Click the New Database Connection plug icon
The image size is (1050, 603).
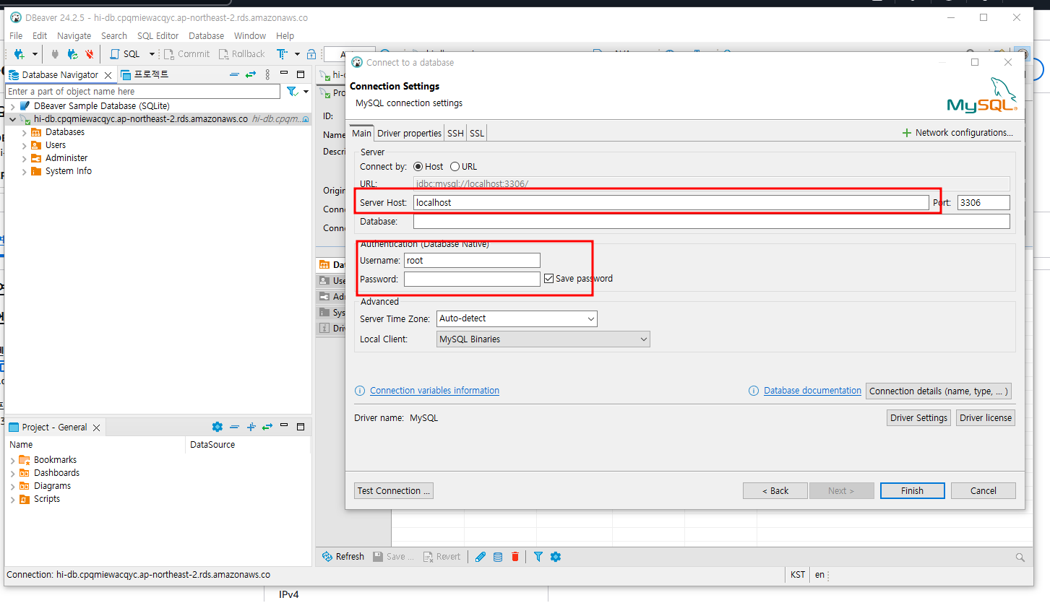click(20, 54)
